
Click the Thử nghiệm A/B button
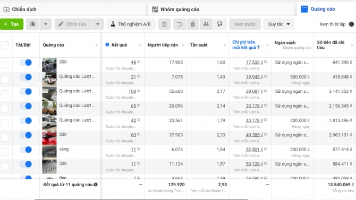(x=131, y=24)
